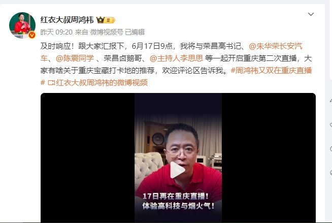Open 红衣大叔周鸿祎的微博视频 link text
Screen dimensions: 332x223
(102, 83)
